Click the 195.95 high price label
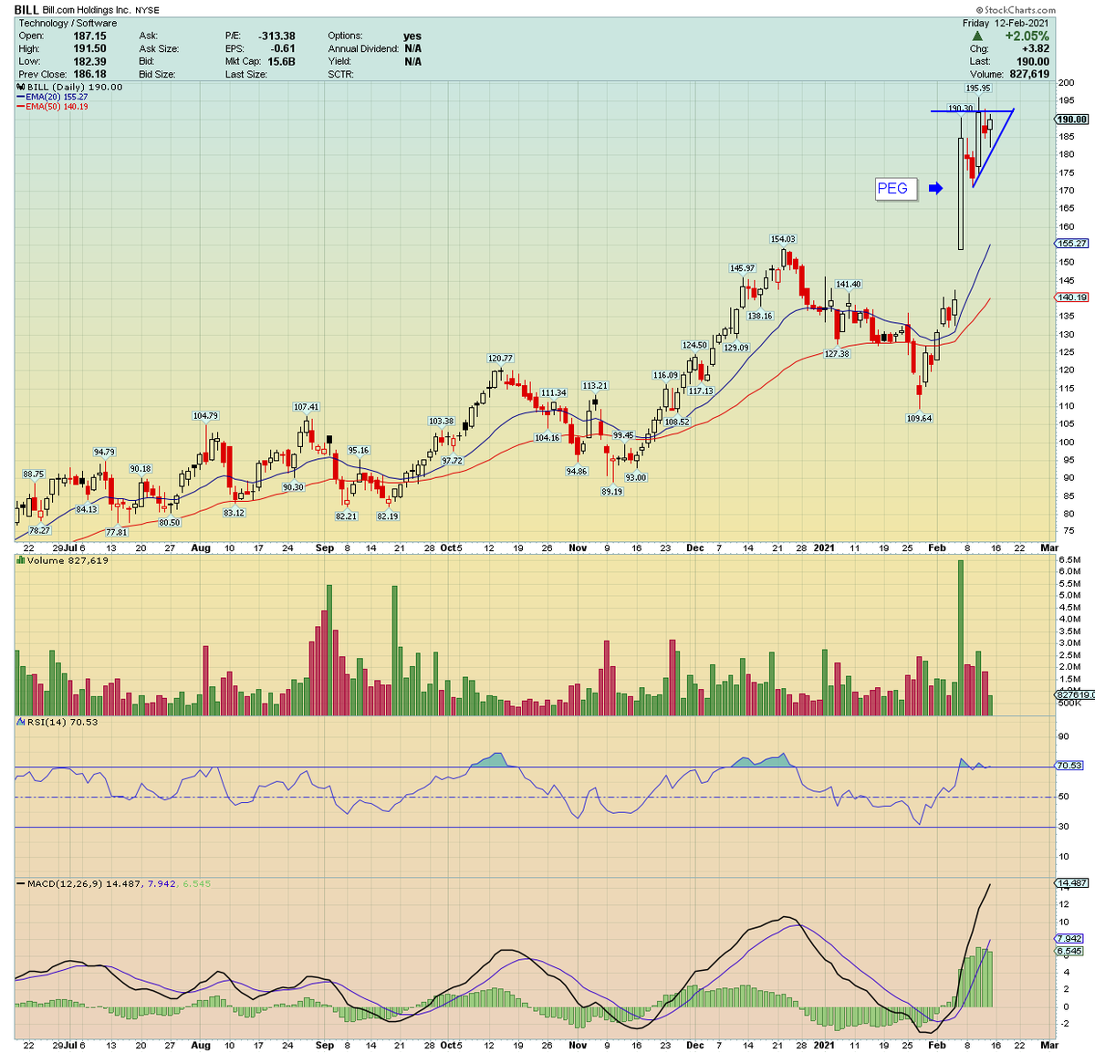This screenshot has height=1053, width=1095. [x=978, y=89]
